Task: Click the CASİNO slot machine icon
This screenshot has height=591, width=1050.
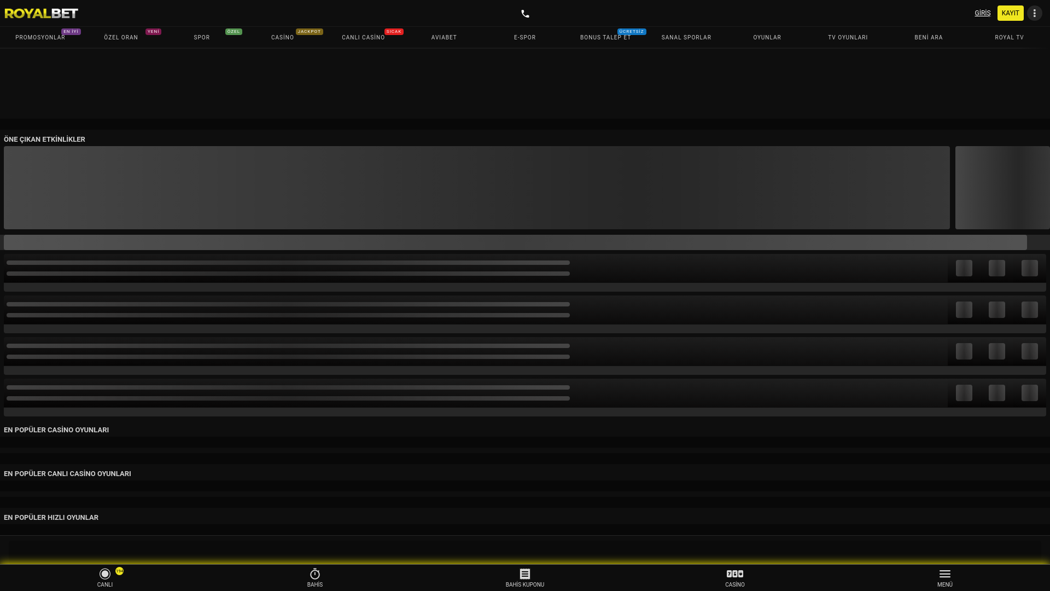Action: tap(735, 574)
